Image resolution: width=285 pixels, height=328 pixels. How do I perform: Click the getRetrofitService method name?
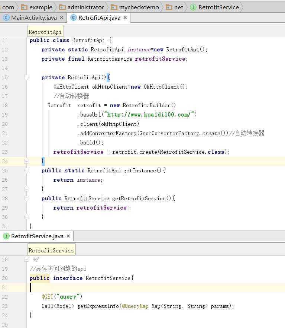[x=139, y=198]
